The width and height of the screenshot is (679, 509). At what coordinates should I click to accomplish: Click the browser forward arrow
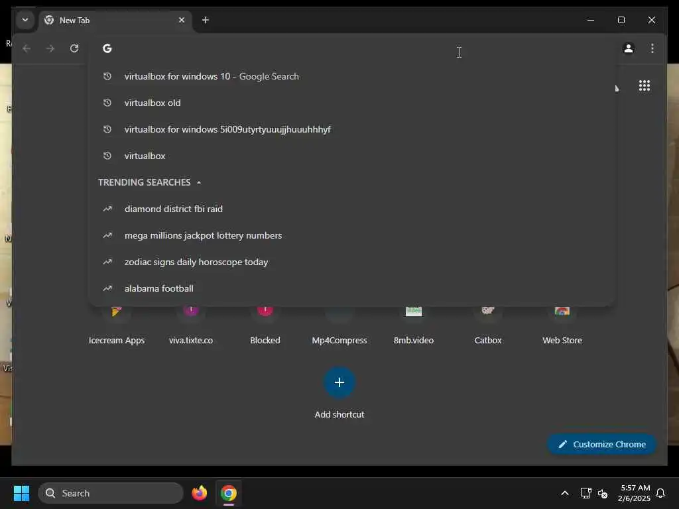50,48
